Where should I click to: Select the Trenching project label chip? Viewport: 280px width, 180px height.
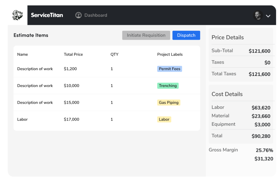click(168, 86)
